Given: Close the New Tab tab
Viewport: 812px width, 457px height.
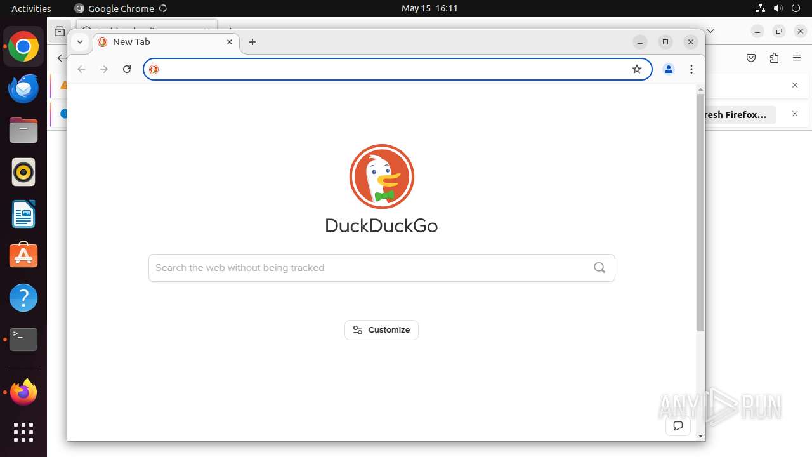Looking at the screenshot, I should pyautogui.click(x=230, y=42).
